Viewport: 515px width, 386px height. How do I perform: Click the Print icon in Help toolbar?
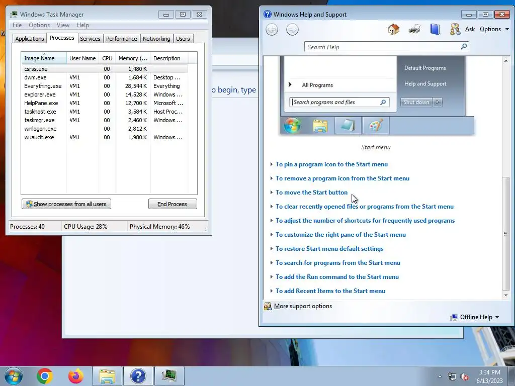pyautogui.click(x=414, y=29)
